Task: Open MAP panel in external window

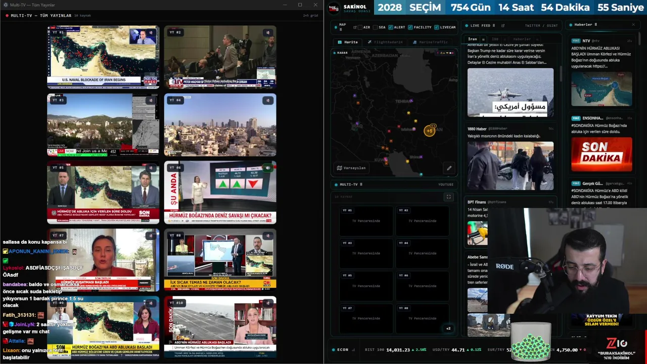Action: (x=355, y=27)
